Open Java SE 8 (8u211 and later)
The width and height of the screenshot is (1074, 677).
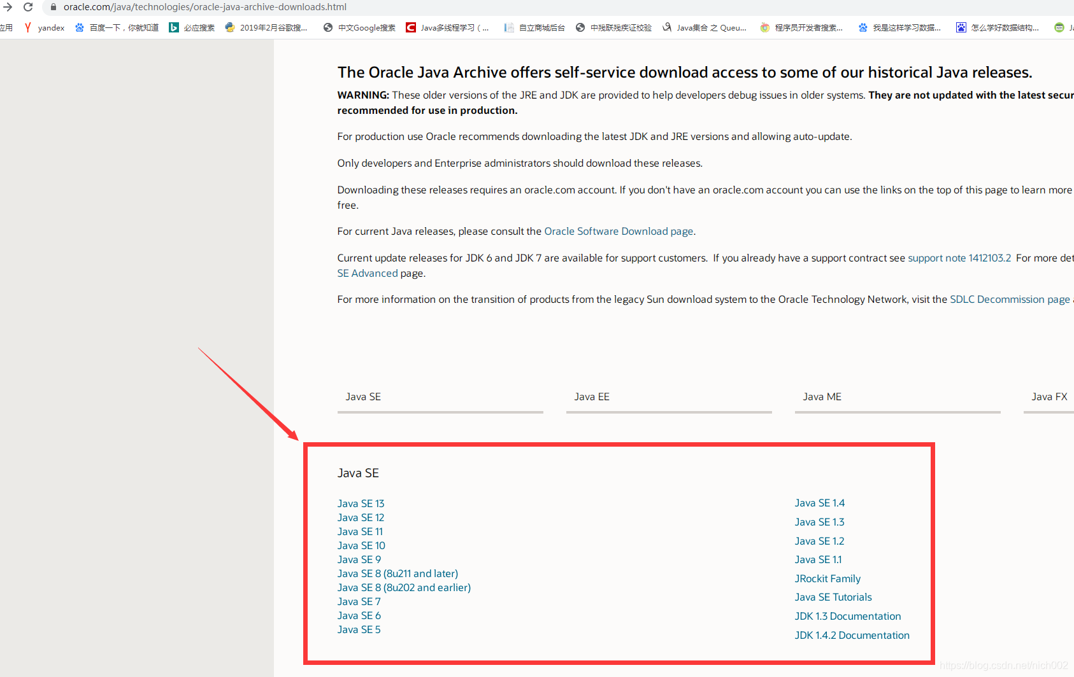(x=398, y=574)
